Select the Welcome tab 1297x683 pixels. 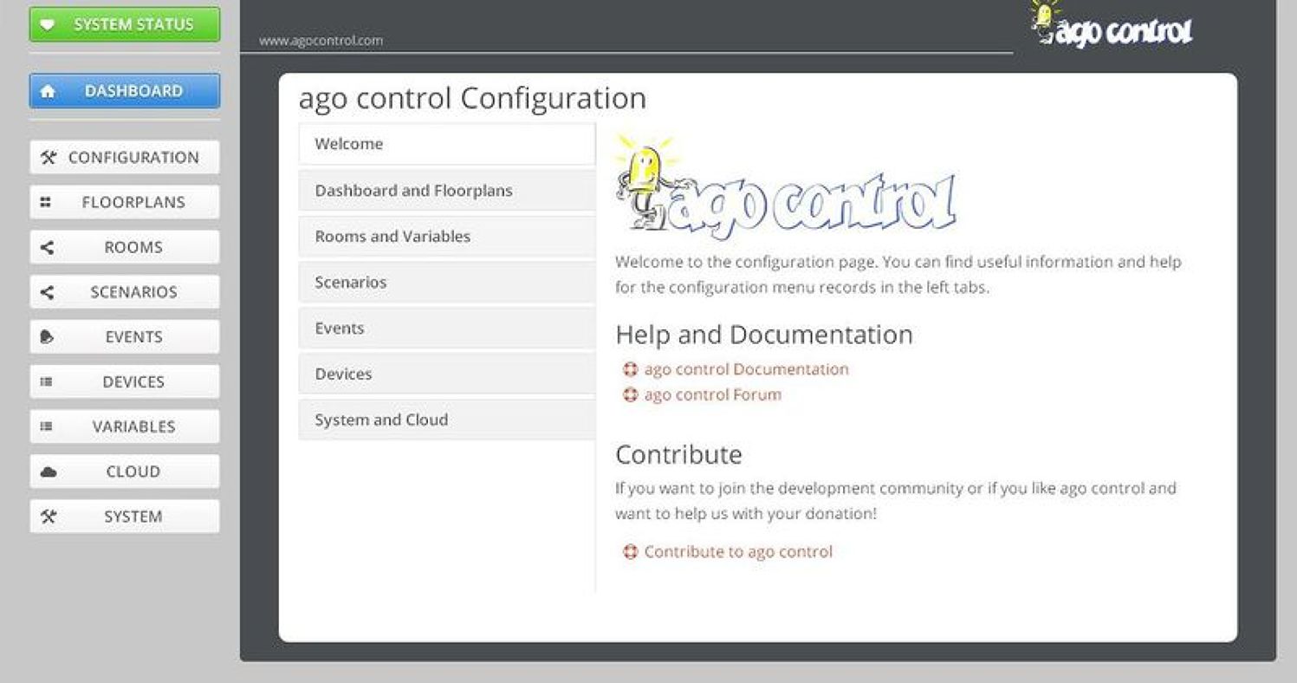click(x=446, y=144)
